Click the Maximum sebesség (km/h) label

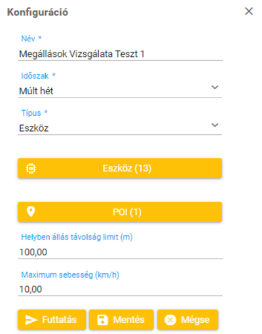pyautogui.click(x=70, y=274)
